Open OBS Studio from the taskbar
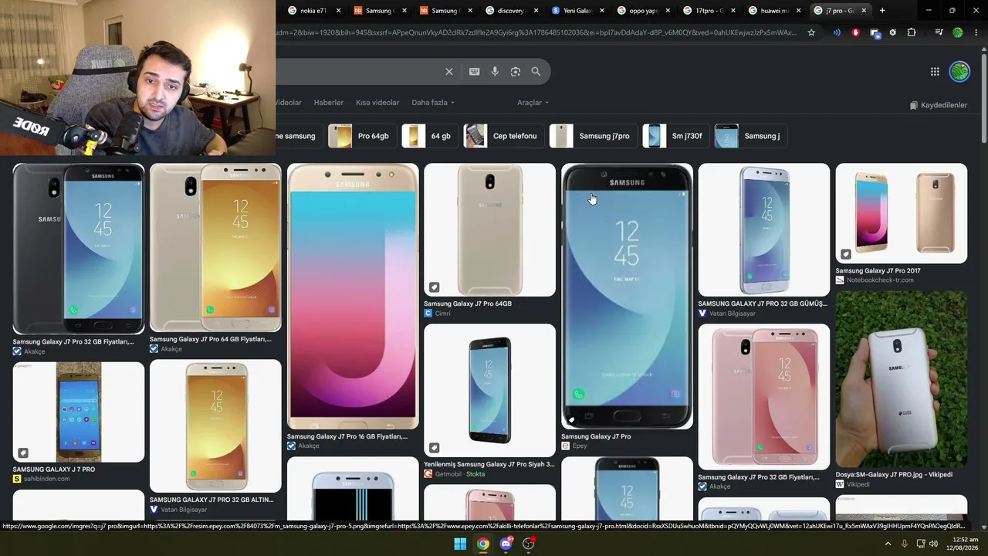 [x=529, y=544]
